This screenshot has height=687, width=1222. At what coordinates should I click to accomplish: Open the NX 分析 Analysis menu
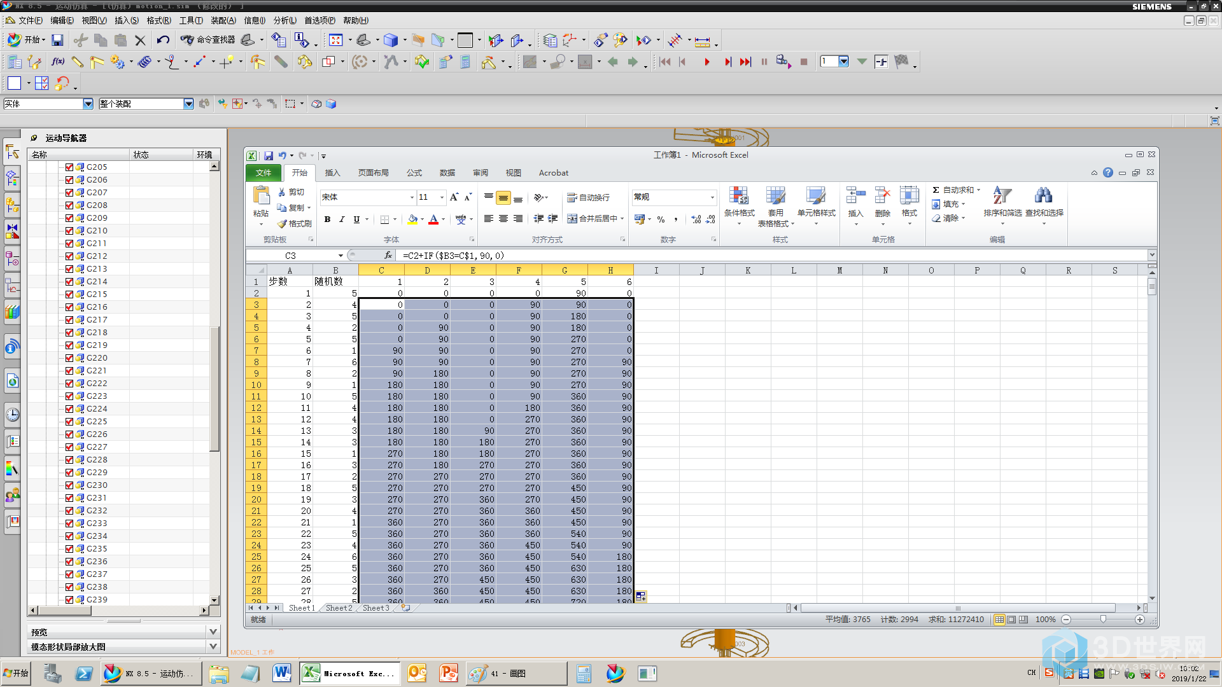tap(284, 20)
